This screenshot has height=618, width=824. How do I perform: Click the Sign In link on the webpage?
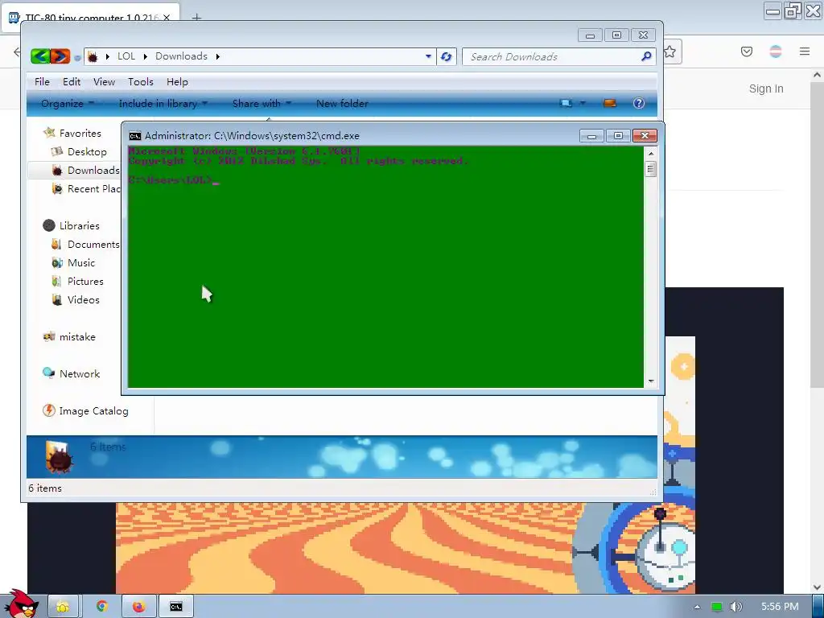(766, 89)
